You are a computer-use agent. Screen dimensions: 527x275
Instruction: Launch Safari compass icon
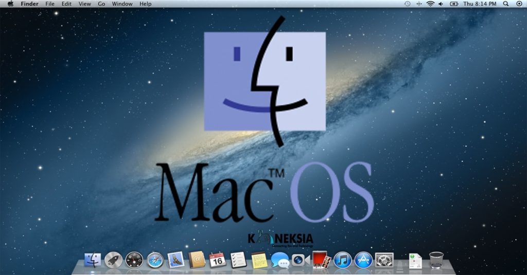tap(155, 260)
